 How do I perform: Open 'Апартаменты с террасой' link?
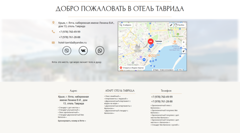(x=116, y=99)
